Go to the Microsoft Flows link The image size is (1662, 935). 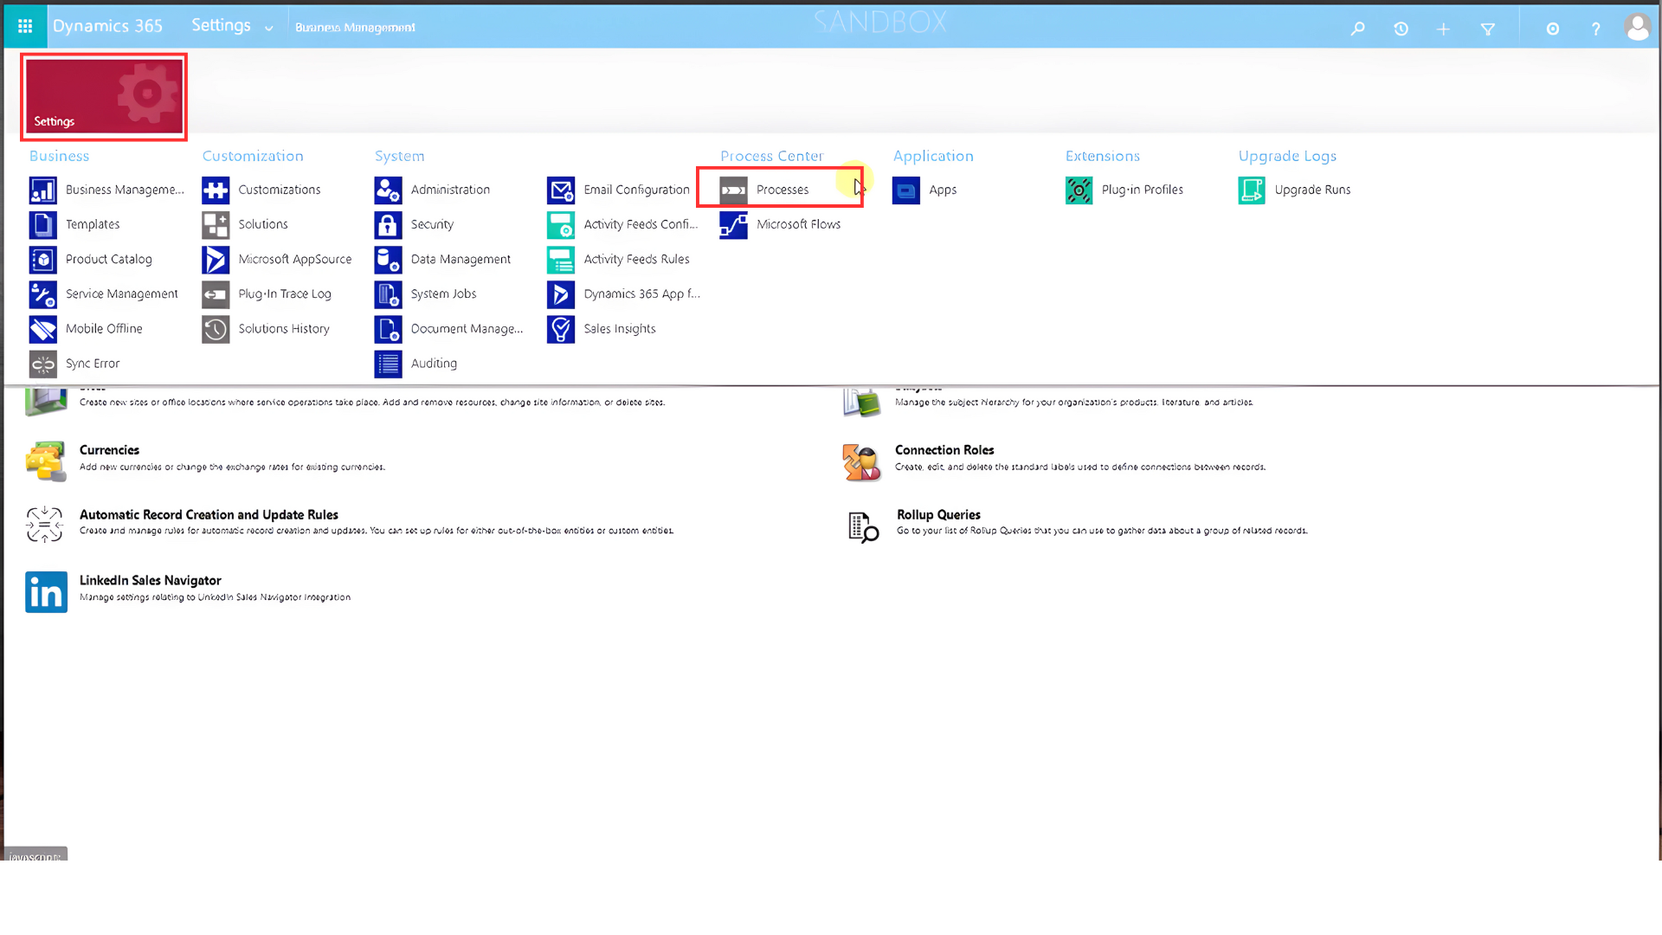pos(798,224)
